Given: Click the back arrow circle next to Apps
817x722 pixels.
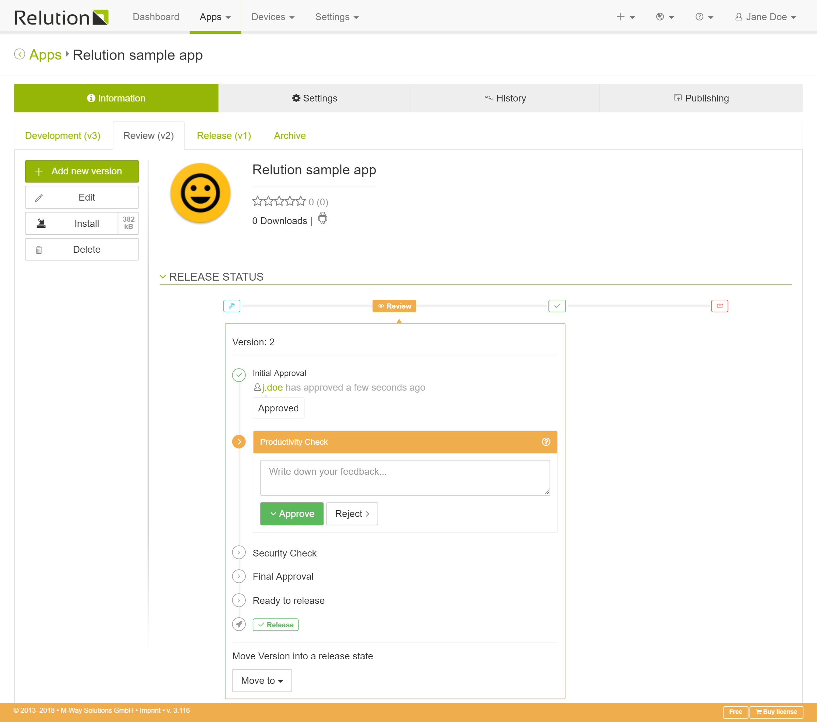Looking at the screenshot, I should click(x=20, y=54).
